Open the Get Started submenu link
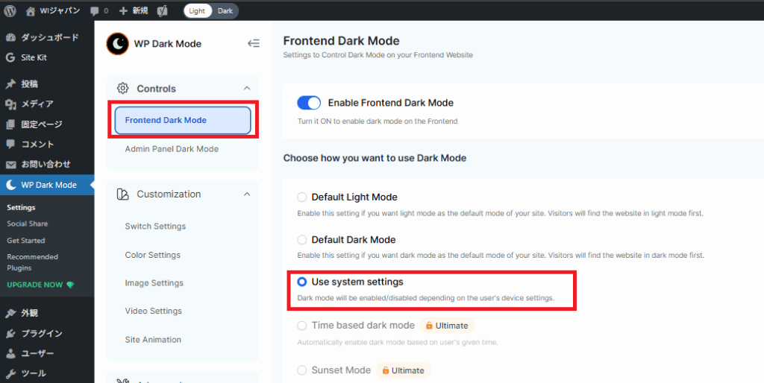 point(26,241)
